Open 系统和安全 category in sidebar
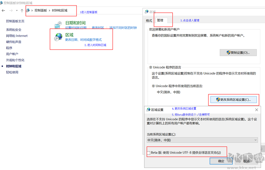 (14, 30)
